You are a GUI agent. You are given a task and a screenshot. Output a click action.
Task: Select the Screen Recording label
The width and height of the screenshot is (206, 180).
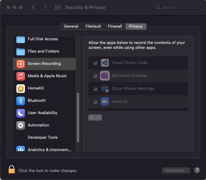[x=44, y=64]
